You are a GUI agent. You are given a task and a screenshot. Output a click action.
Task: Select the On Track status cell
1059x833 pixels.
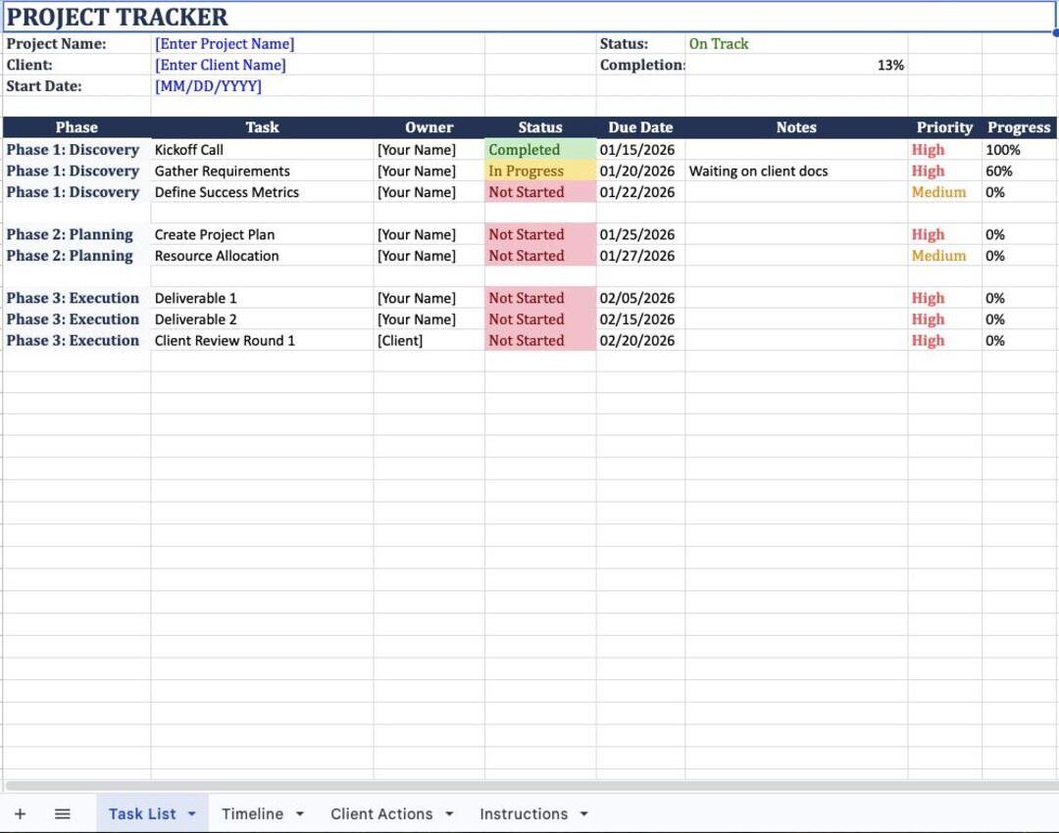point(796,44)
